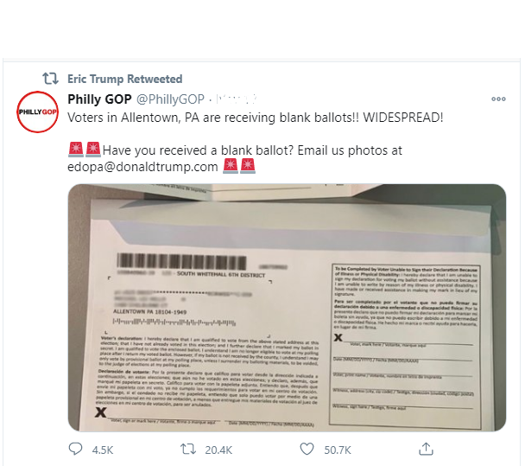The width and height of the screenshot is (525, 466).
Task: Open the ballot envelope photo
Action: coord(287,308)
